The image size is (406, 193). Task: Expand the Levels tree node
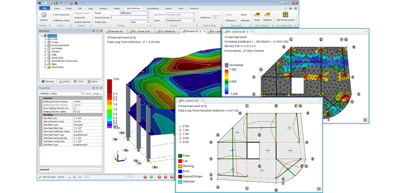tap(45, 39)
